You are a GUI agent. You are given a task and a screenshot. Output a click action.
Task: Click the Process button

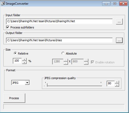(14, 98)
